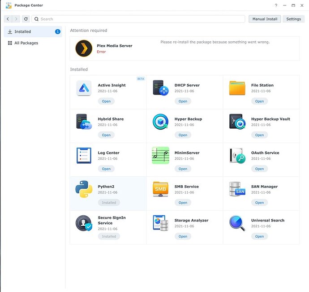
Task: Click the File Station folder icon
Action: 237,88
